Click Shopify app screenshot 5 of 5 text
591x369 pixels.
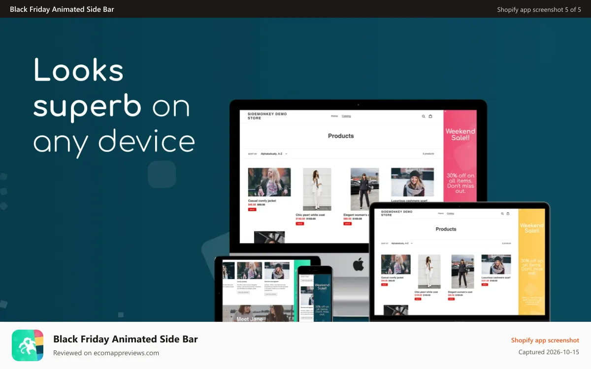coord(539,9)
